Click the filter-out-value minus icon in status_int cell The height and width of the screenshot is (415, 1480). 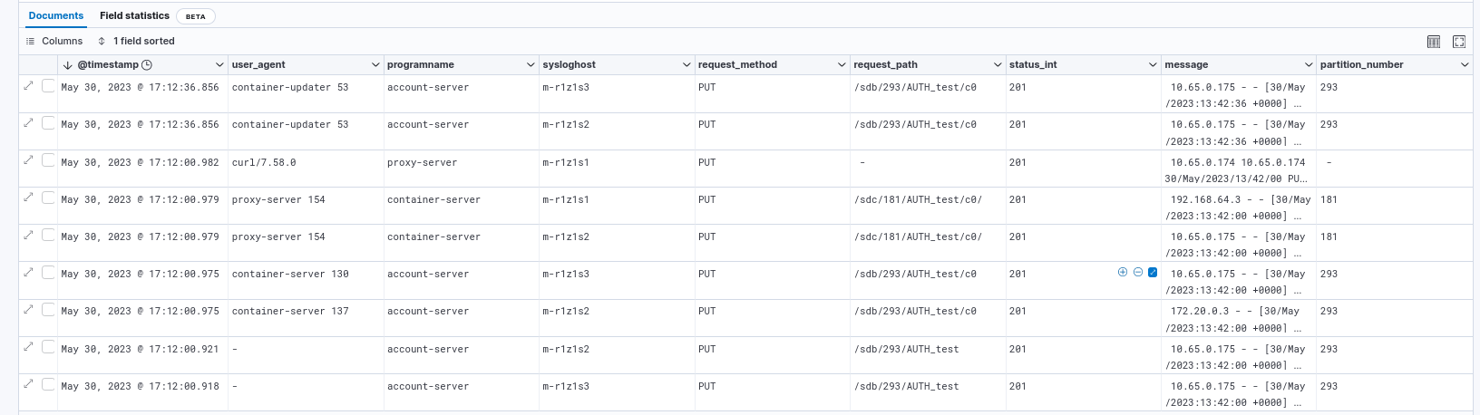[1138, 272]
